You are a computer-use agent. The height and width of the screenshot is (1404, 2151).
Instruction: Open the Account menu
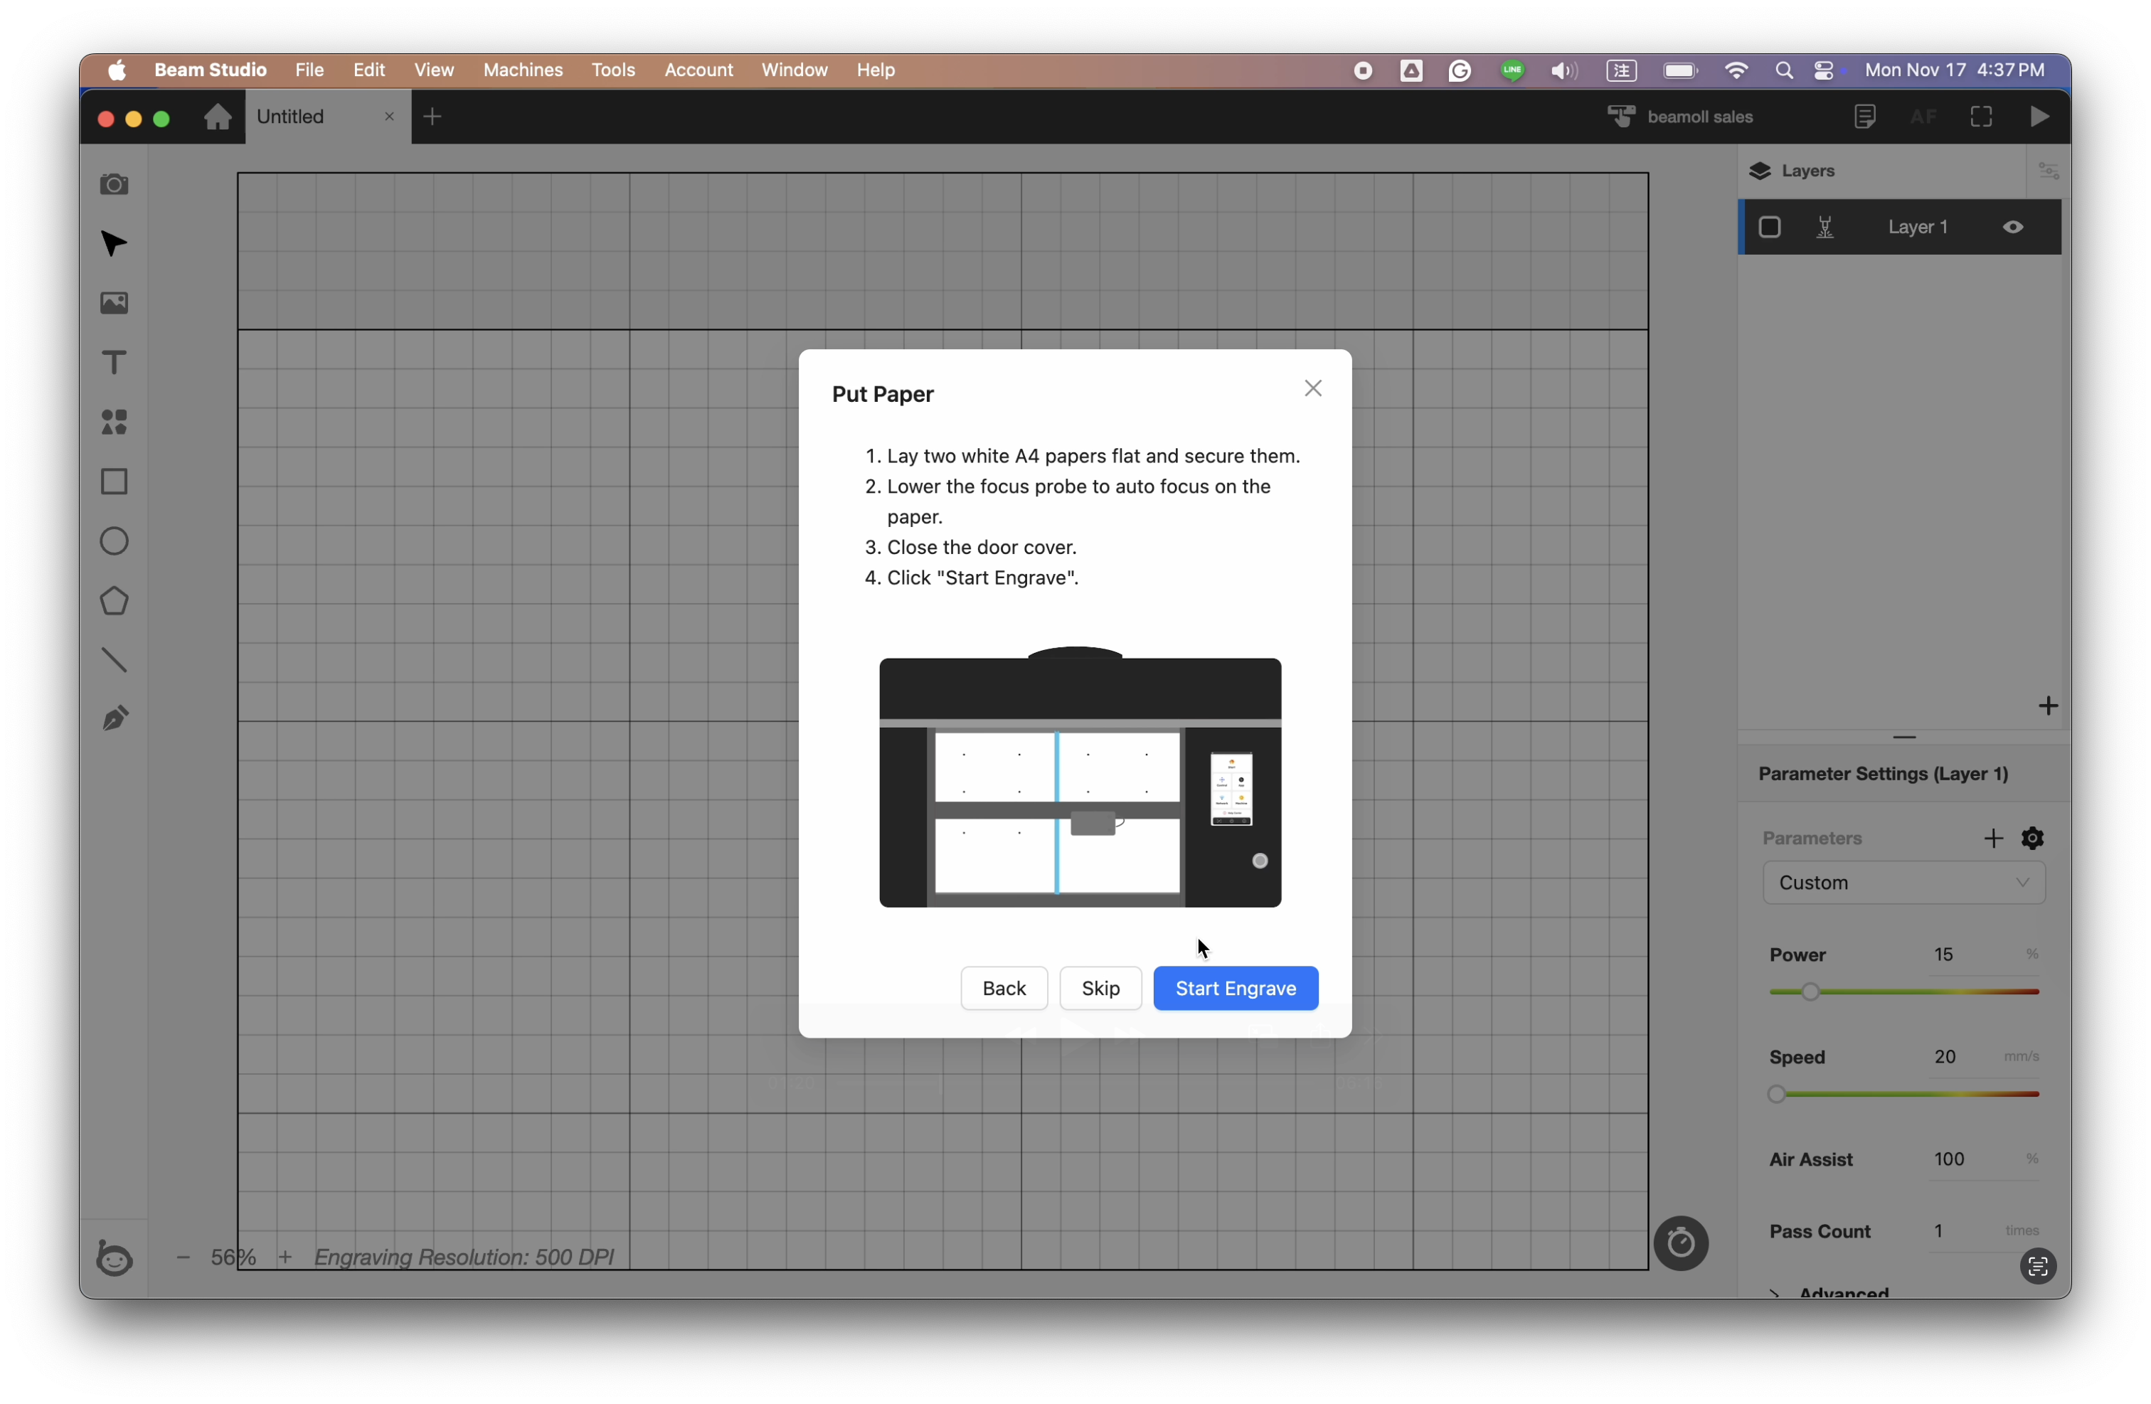click(698, 70)
